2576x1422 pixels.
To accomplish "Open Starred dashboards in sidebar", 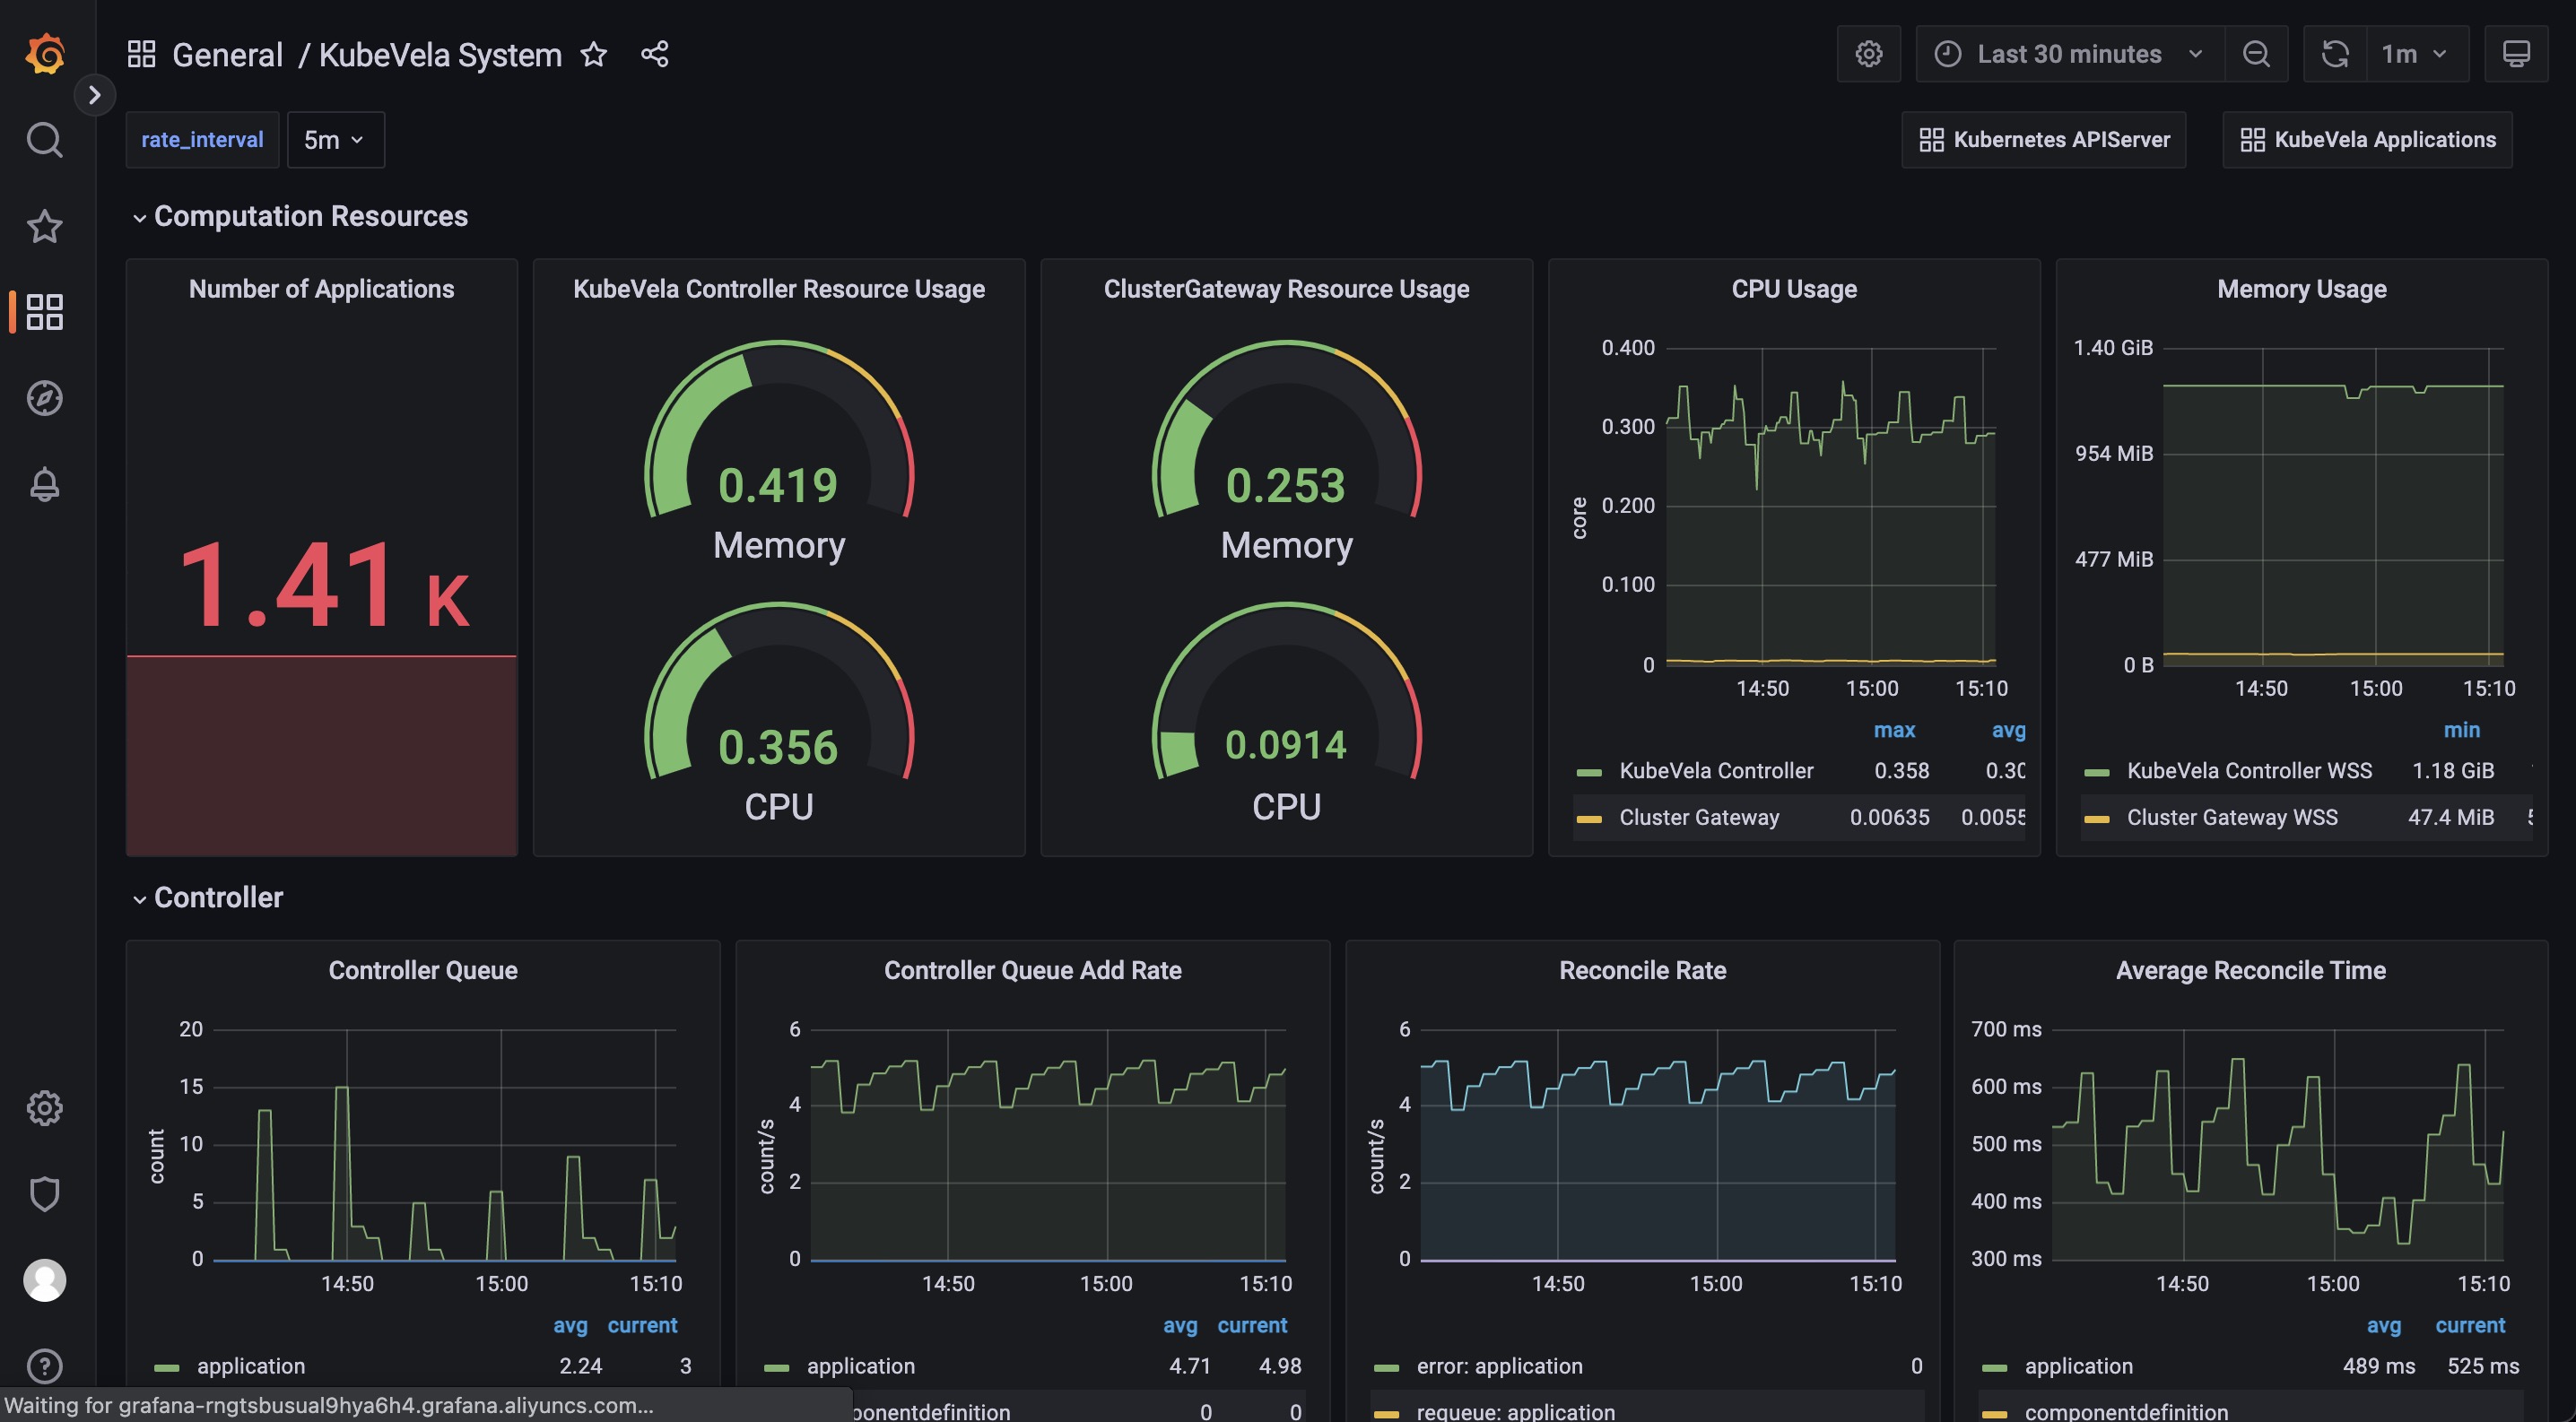I will click(x=44, y=226).
